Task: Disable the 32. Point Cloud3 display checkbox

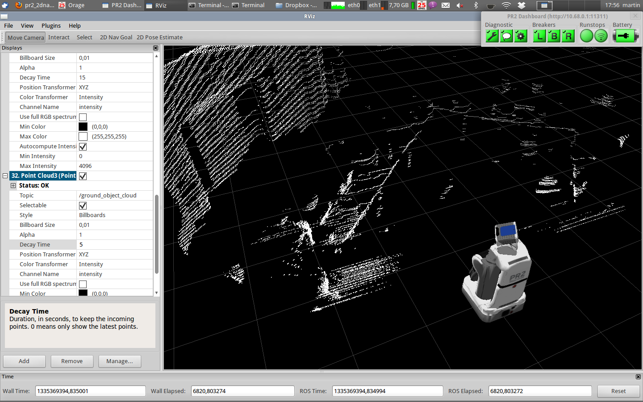Action: coord(83,176)
